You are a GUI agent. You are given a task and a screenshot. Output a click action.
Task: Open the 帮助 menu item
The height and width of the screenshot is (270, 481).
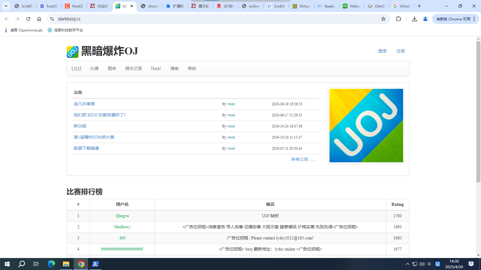[x=192, y=69]
